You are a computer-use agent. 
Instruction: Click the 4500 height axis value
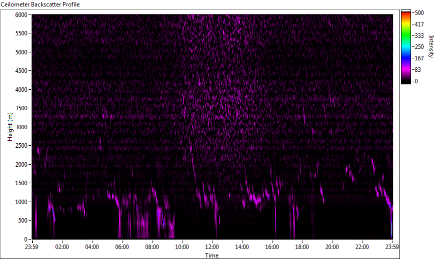tap(21, 71)
